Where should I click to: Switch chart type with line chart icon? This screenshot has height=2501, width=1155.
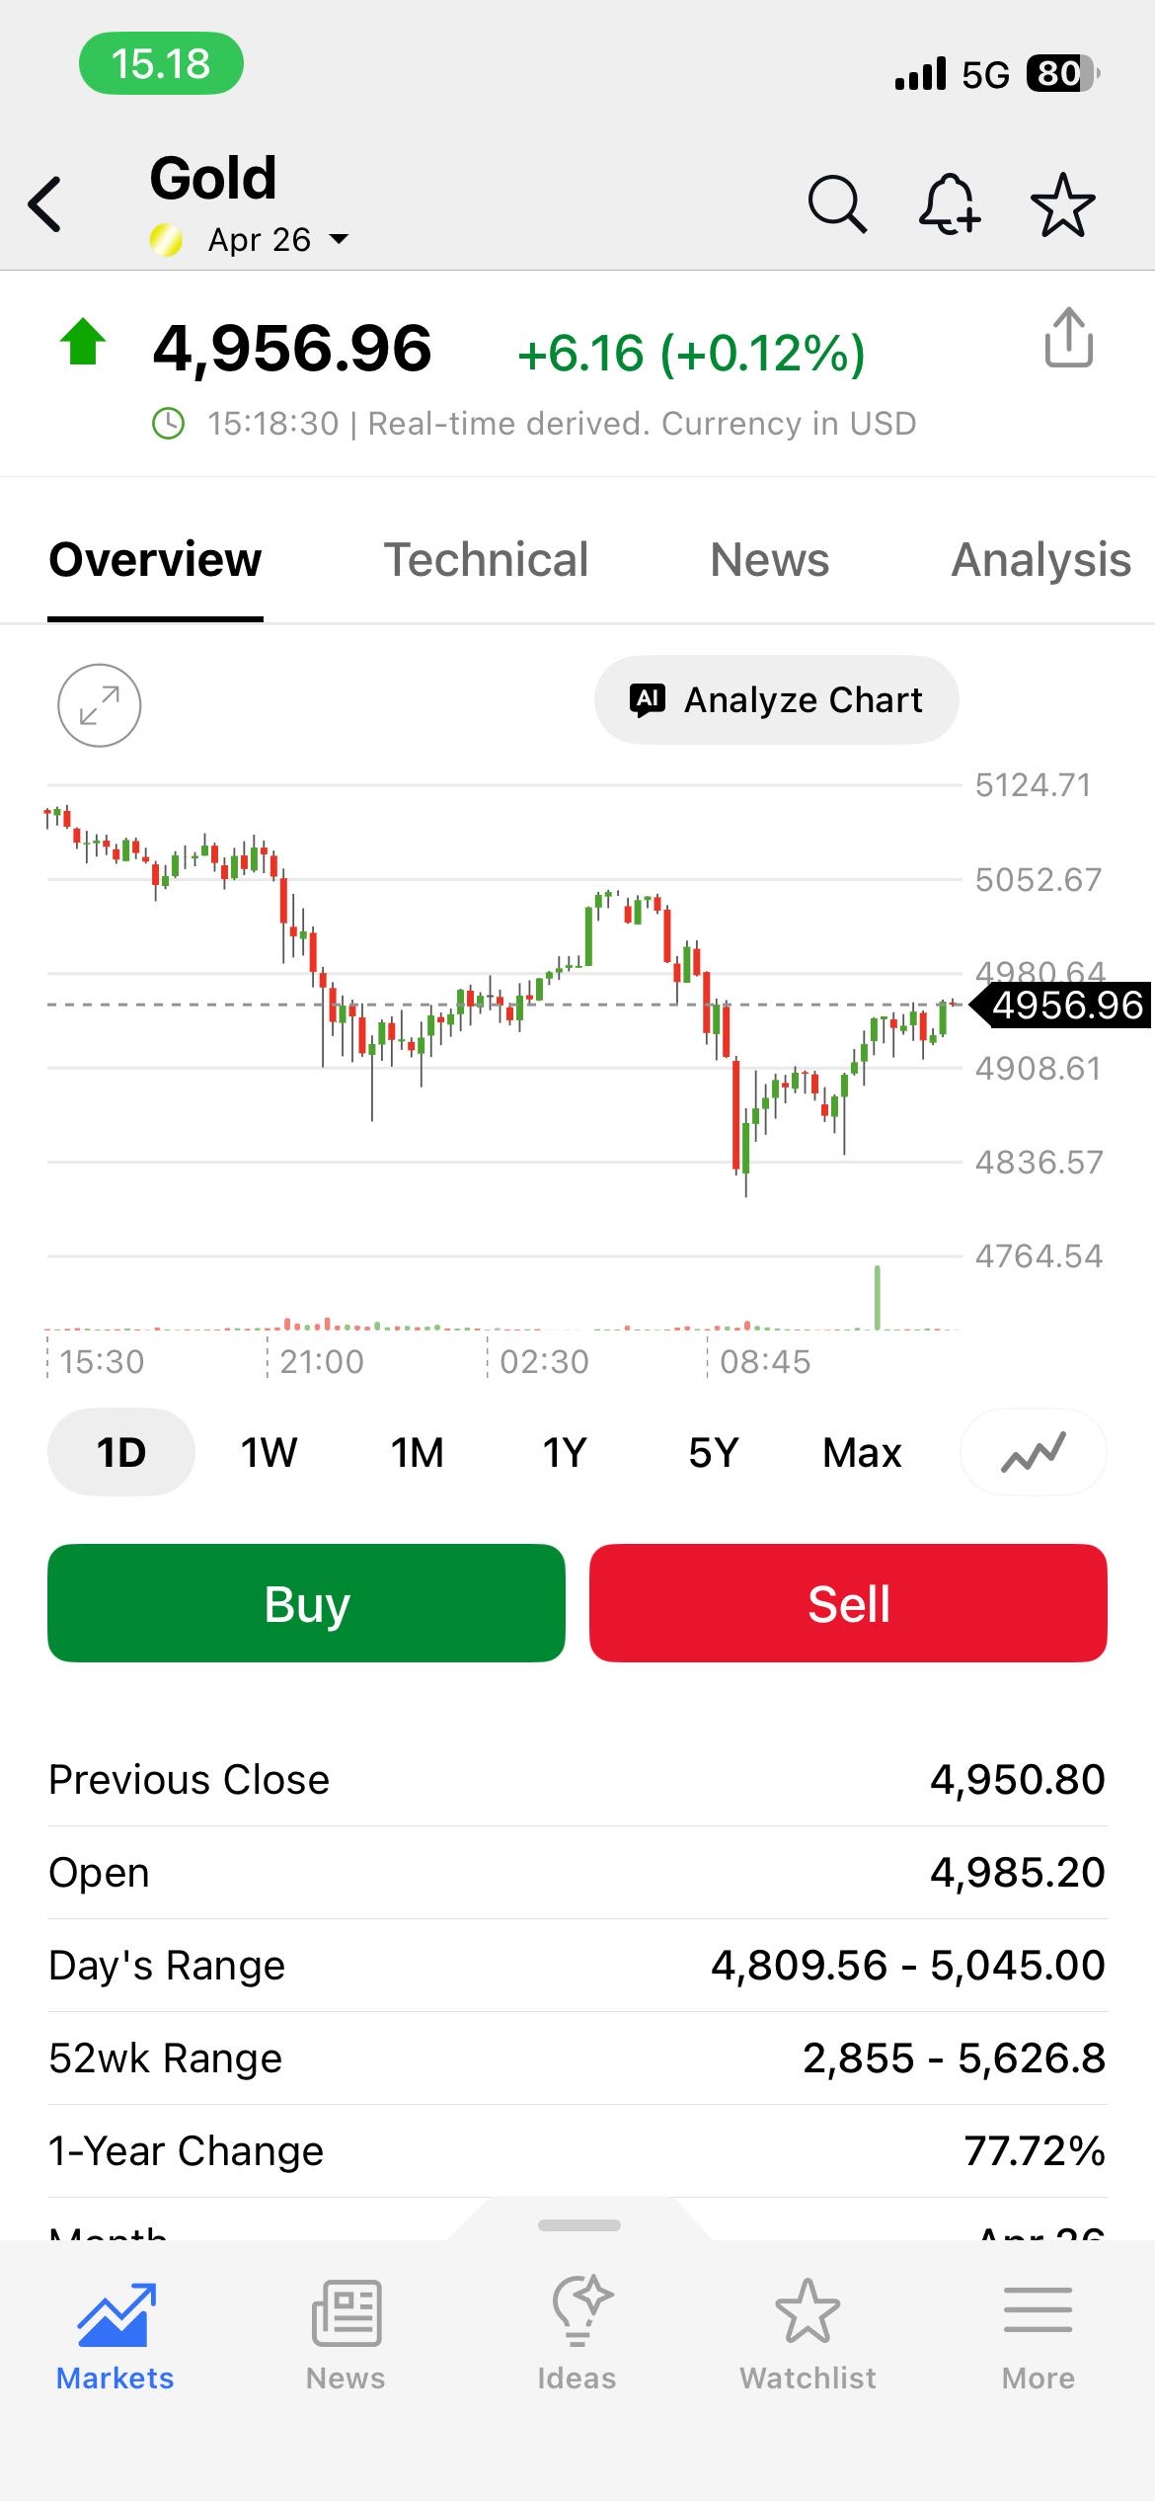pyautogui.click(x=1033, y=1452)
